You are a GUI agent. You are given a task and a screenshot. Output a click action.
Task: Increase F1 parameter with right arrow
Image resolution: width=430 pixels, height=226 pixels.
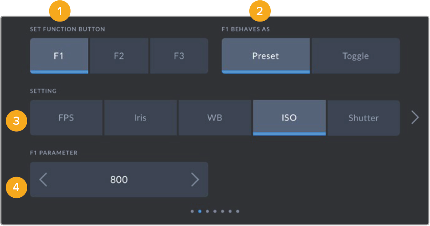pyautogui.click(x=195, y=180)
